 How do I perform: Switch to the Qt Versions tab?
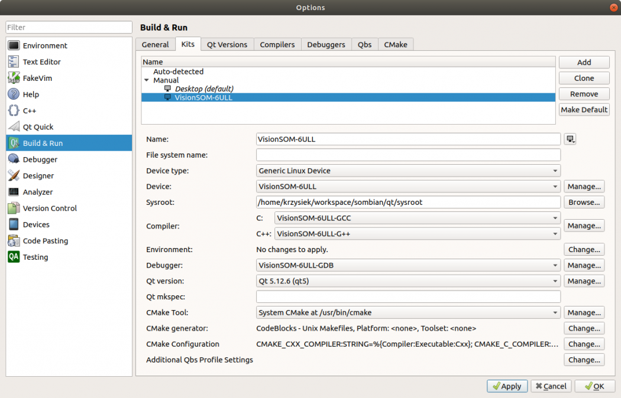[x=227, y=44]
